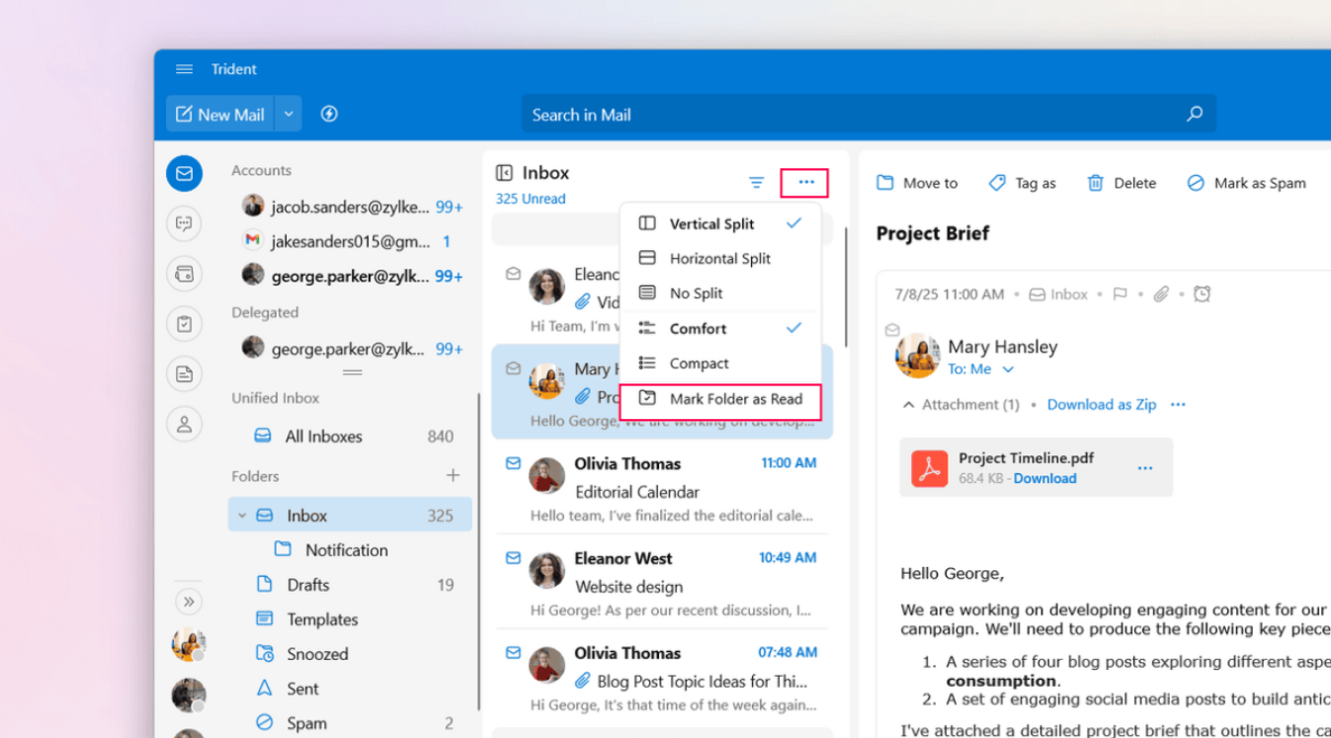Toggle read status on Olivia Thomas Editorial Calendar email
The height and width of the screenshot is (738, 1331).
coord(513,462)
